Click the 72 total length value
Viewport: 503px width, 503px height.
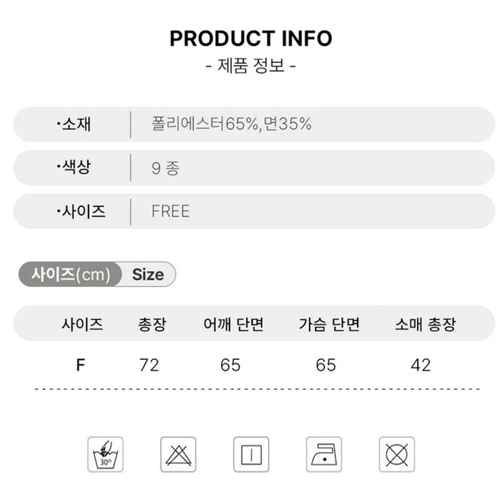coord(150,365)
